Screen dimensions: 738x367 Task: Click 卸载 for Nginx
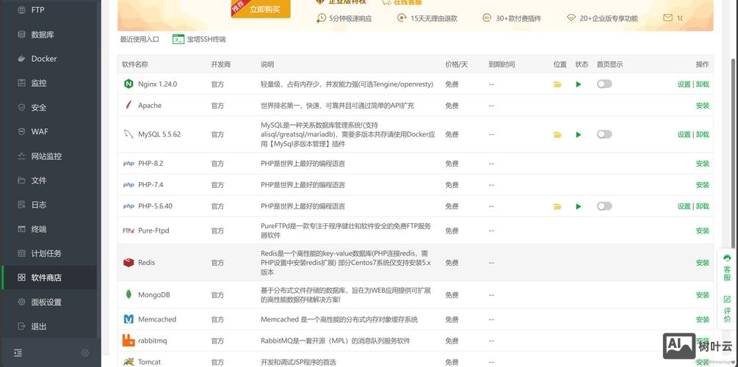(702, 84)
